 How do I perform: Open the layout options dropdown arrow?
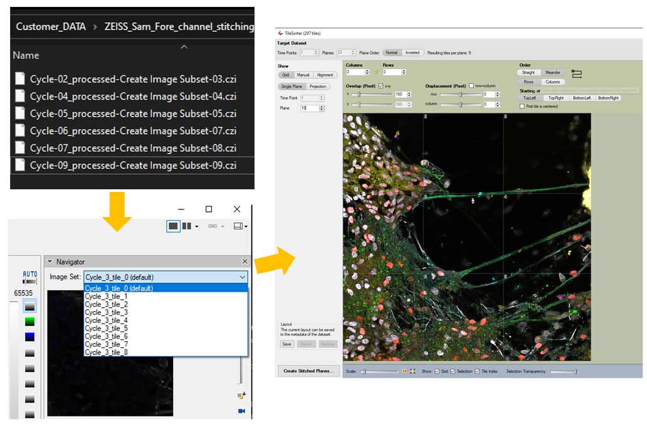click(x=246, y=226)
